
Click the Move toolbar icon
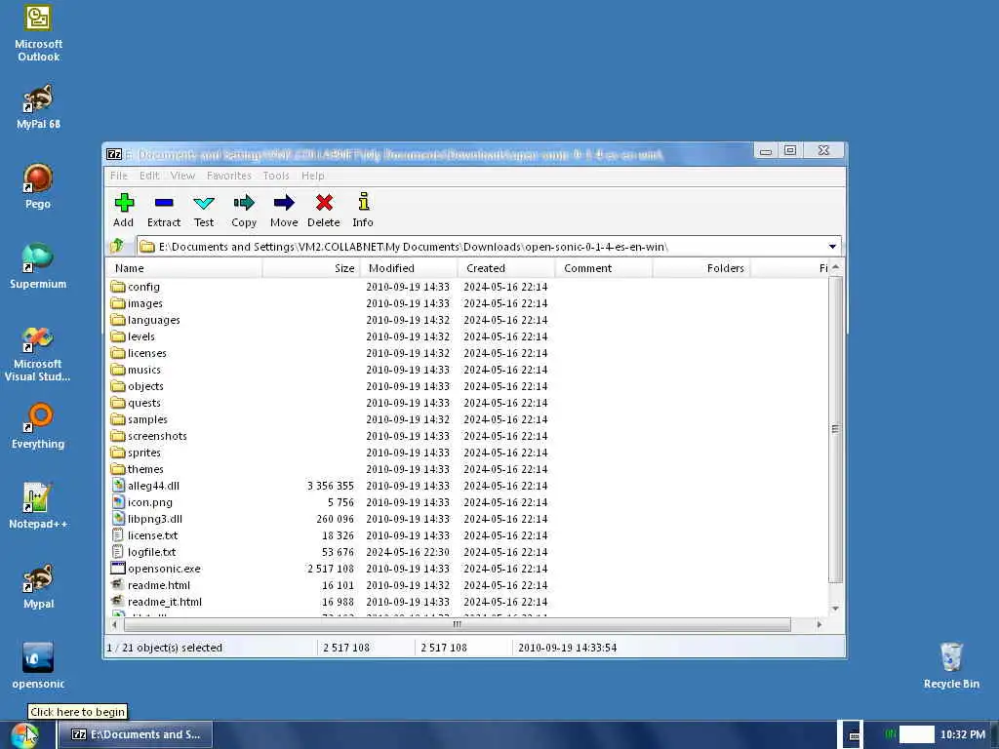point(284,210)
